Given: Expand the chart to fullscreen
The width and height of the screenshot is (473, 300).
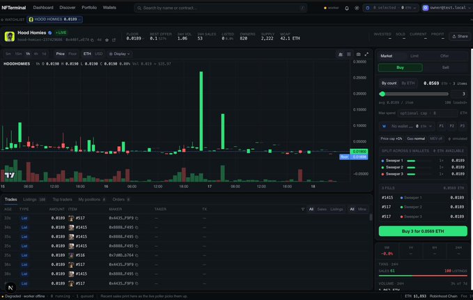Looking at the screenshot, I should pyautogui.click(x=366, y=54).
